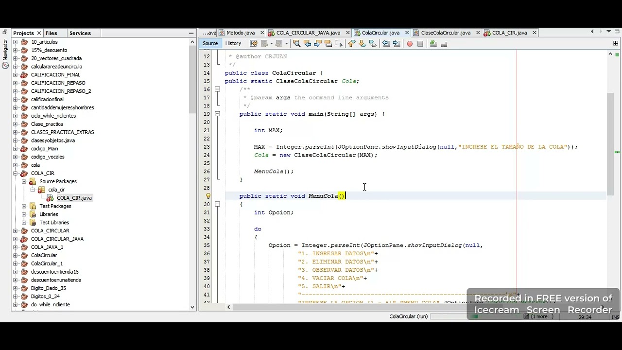The image size is (622, 350).
Task: Jump to last edit location icon
Action: 254,44
